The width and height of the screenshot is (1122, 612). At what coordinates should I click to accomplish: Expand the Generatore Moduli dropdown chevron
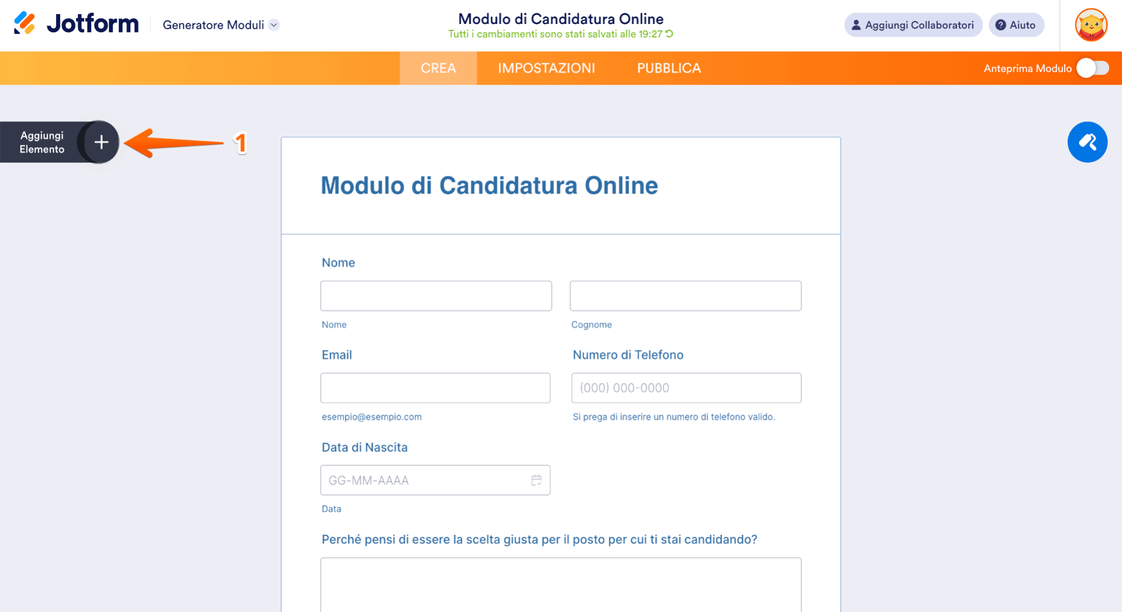[x=273, y=25]
